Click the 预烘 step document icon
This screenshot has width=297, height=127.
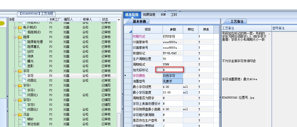24,57
